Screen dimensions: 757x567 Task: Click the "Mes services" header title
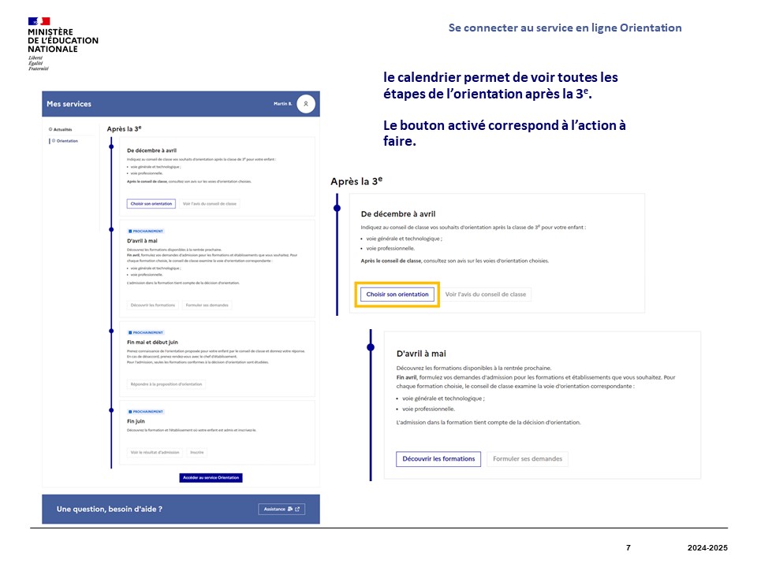pyautogui.click(x=69, y=104)
